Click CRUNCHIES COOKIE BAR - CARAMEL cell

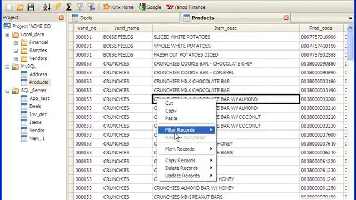point(226,73)
